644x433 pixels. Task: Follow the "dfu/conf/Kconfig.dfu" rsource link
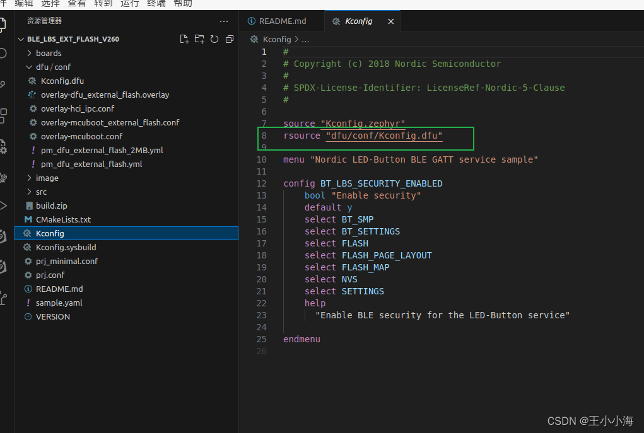click(384, 136)
